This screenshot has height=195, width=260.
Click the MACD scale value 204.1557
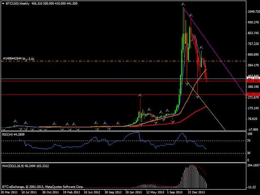tap(253, 165)
